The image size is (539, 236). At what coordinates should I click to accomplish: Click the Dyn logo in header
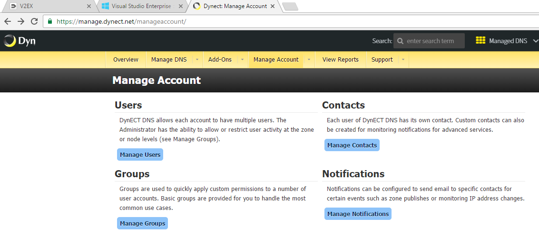pyautogui.click(x=20, y=41)
